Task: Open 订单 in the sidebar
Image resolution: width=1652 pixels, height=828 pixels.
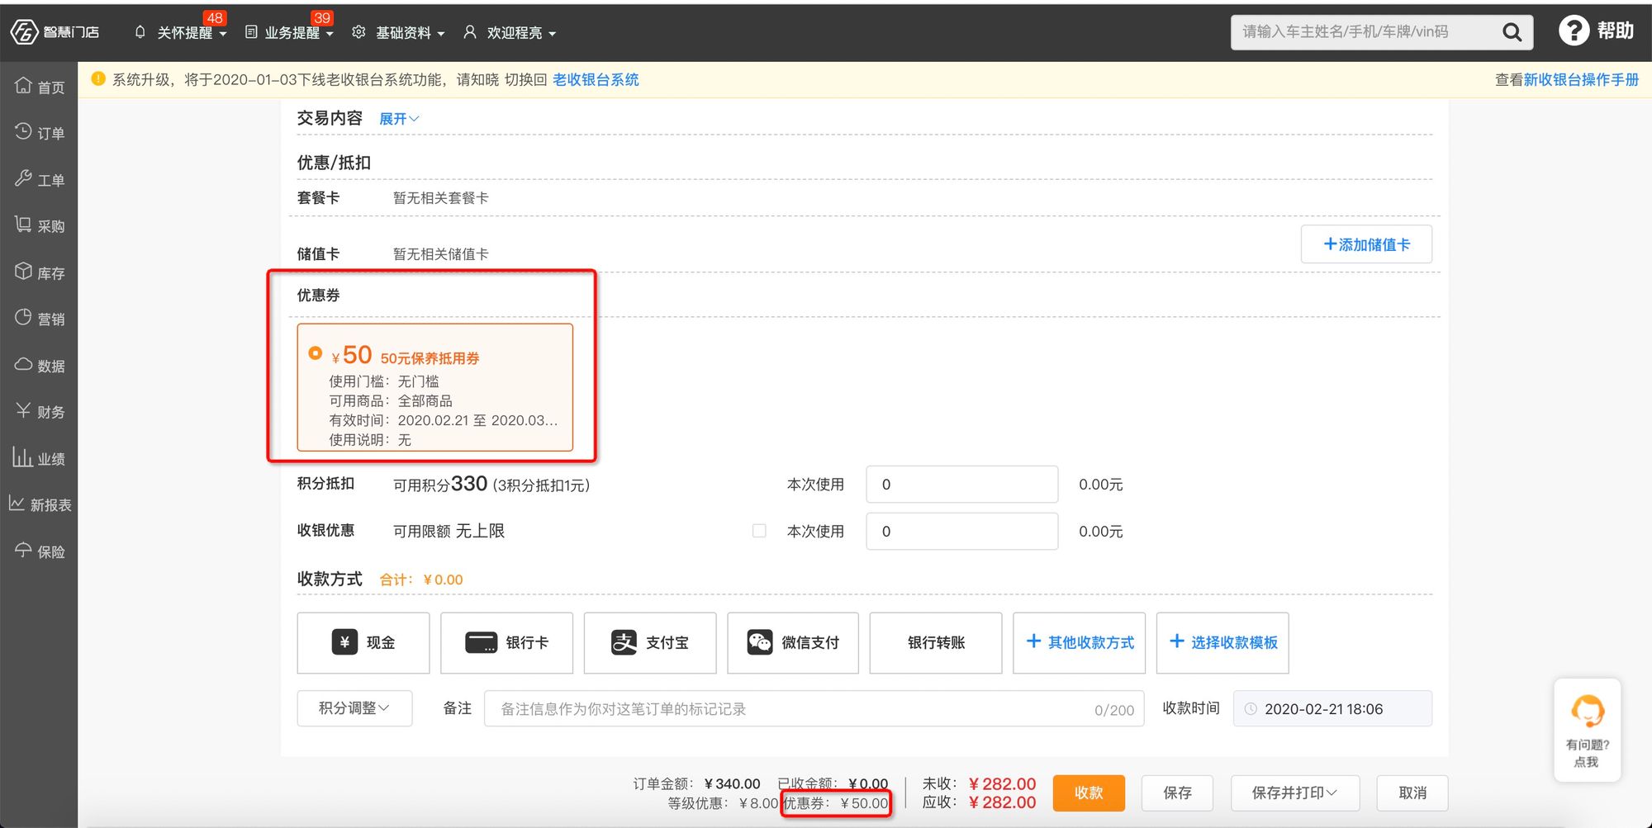Action: click(39, 133)
